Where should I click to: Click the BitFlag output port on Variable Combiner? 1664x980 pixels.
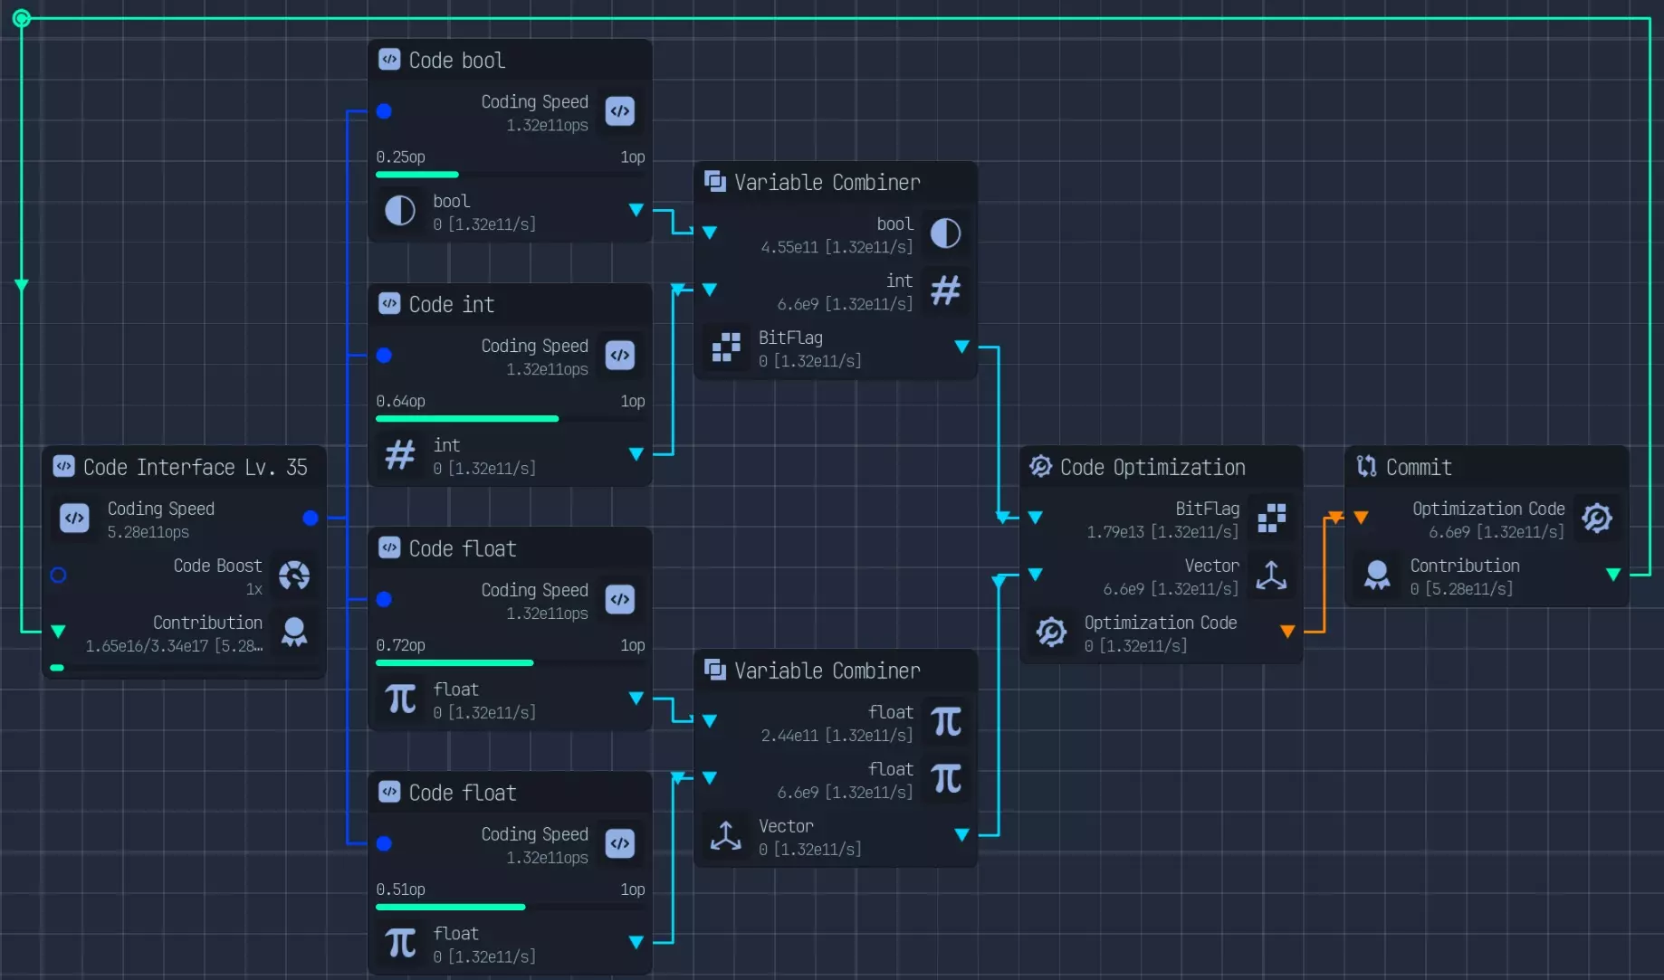962,347
